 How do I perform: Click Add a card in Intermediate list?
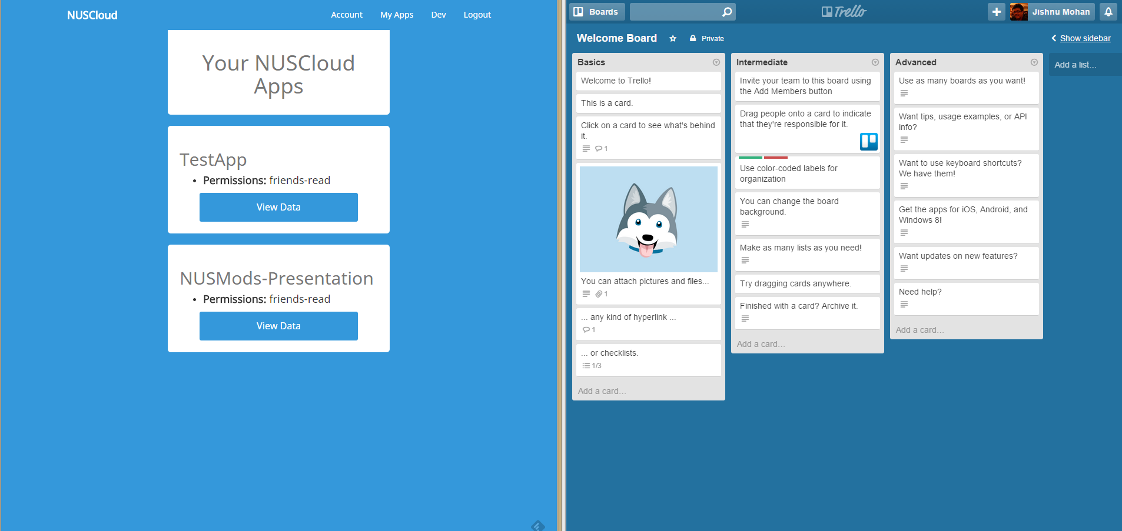(761, 344)
